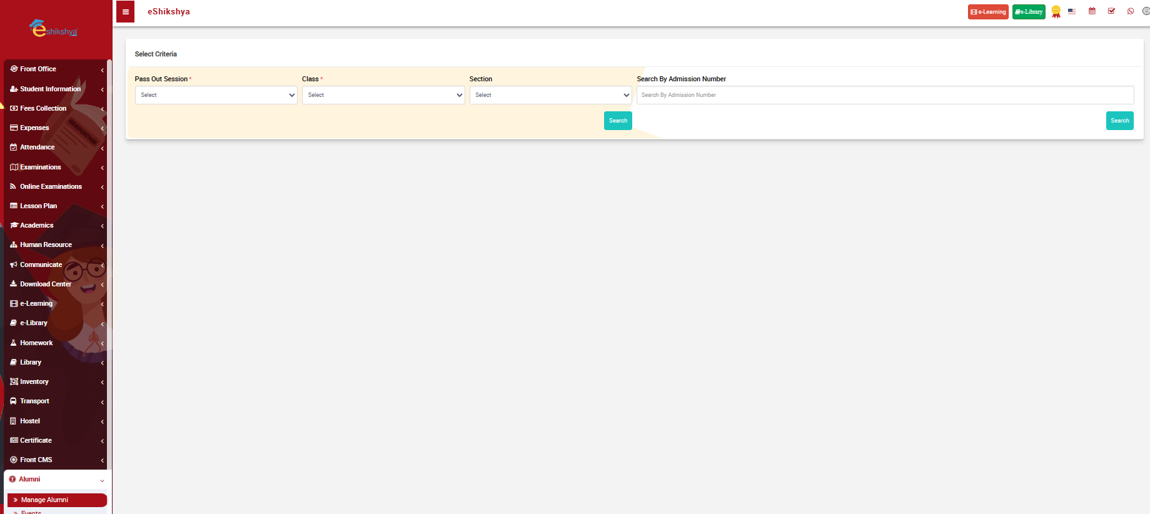Open the calendar icon in header
Viewport: 1150px width, 514px height.
pyautogui.click(x=1092, y=11)
